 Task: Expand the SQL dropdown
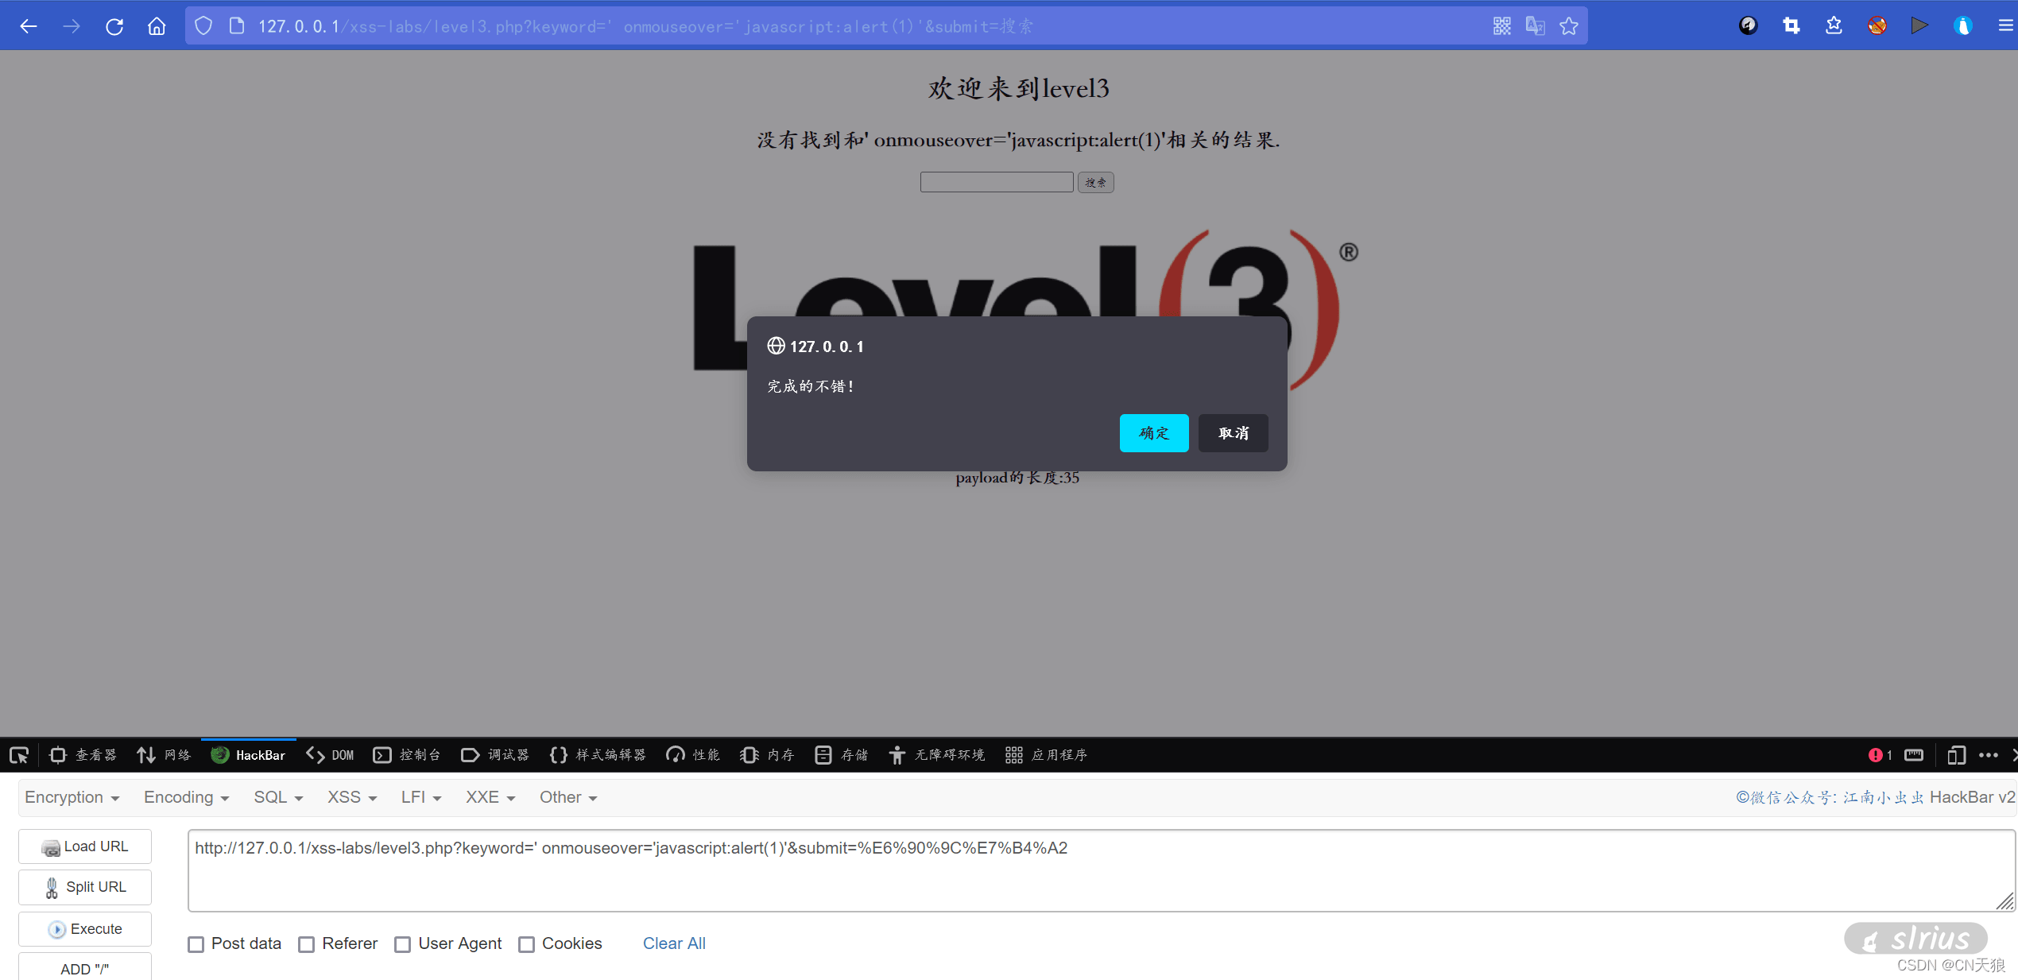point(278,797)
